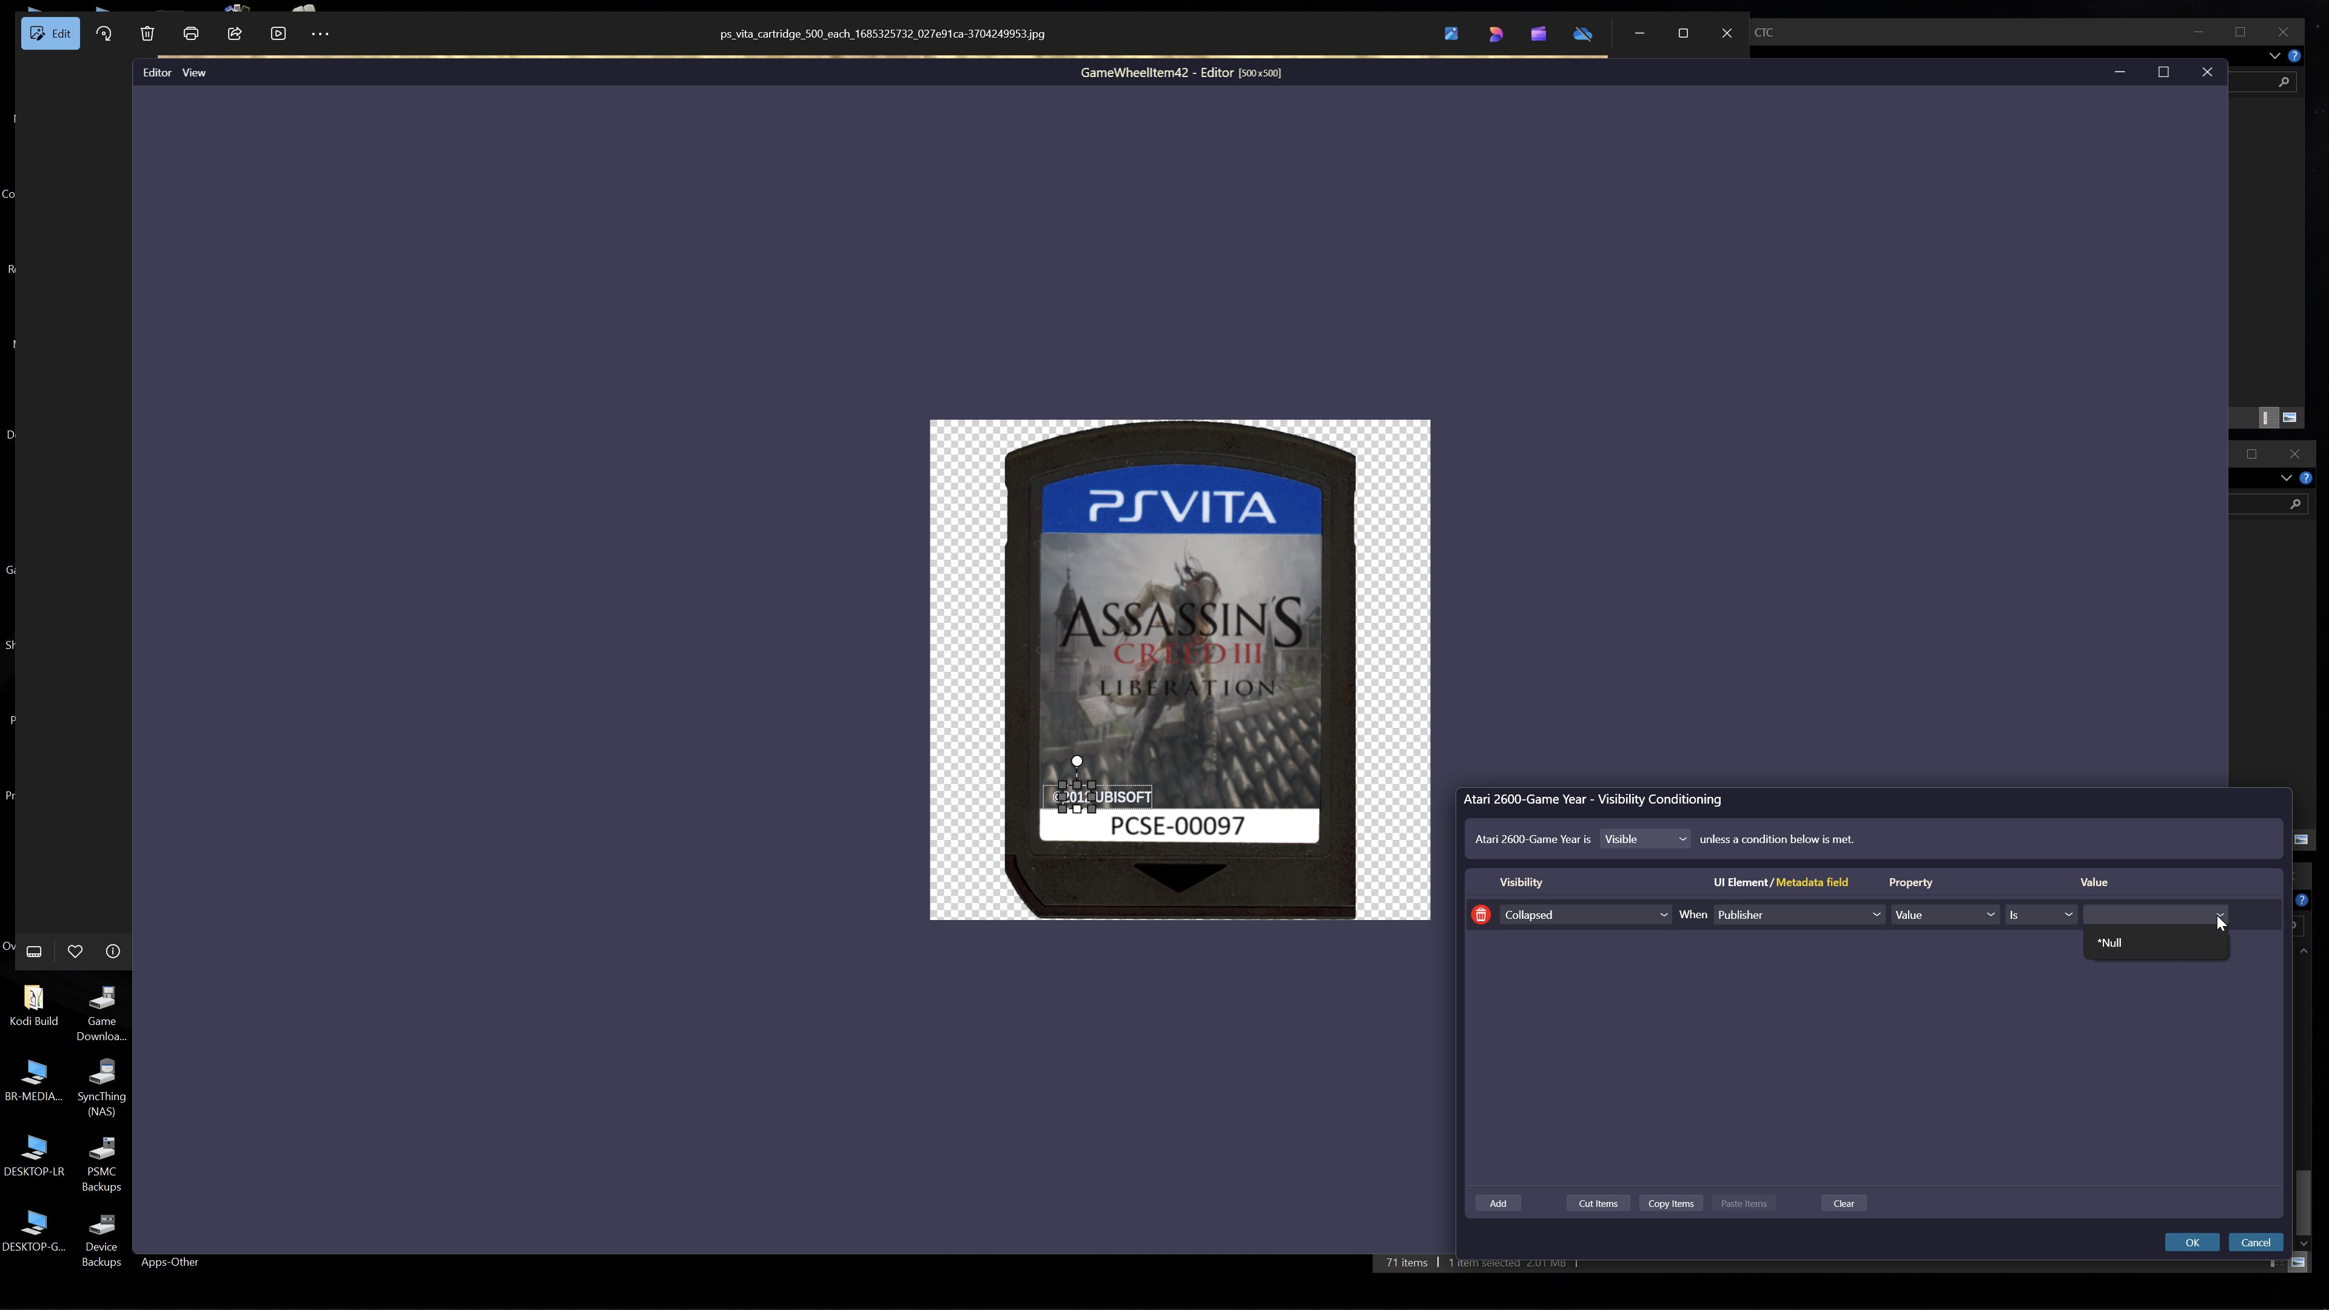Click the help question mark in upper explorer window
2329x1310 pixels.
click(x=2294, y=56)
